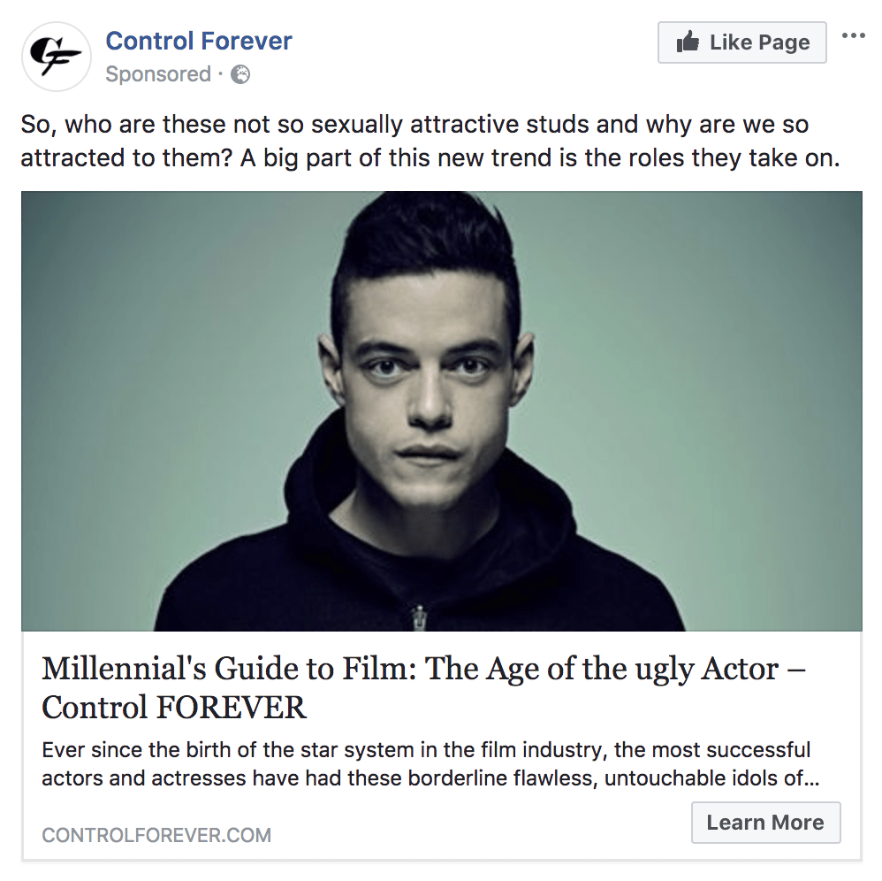Click 'Control FOREVER' on the headline's second line
The height and width of the screenshot is (881, 882).
(174, 707)
